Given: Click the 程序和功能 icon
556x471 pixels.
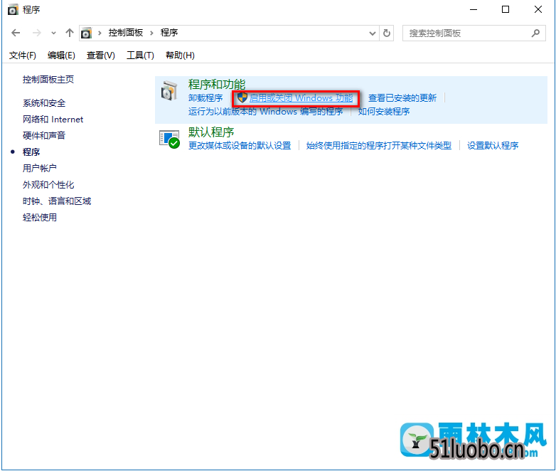Looking at the screenshot, I should (x=169, y=91).
